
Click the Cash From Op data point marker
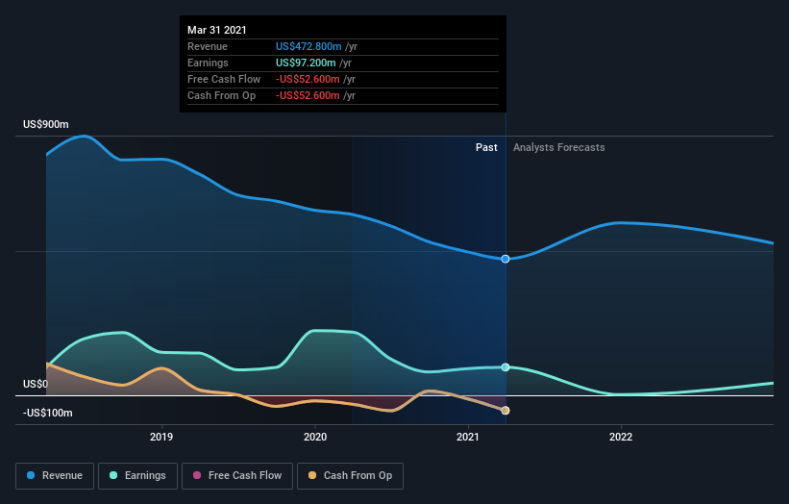[505, 411]
